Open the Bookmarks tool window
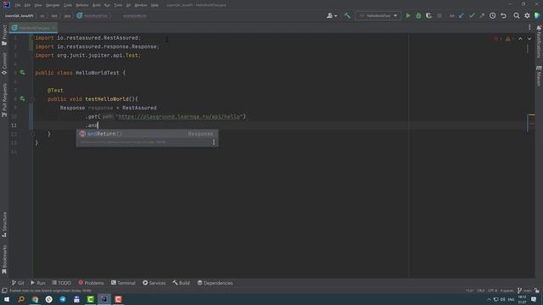This screenshot has height=305, width=543. click(x=4, y=259)
